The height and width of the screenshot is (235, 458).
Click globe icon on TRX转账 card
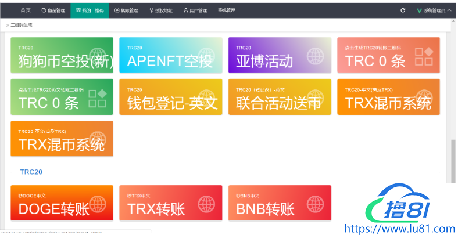[207, 205]
